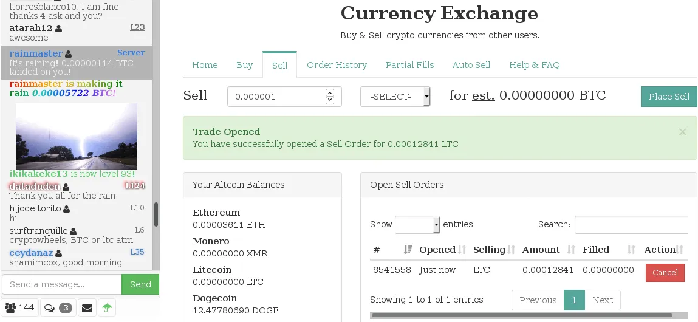Click the L23 level badge
This screenshot has width=698, height=322.
(137, 27)
